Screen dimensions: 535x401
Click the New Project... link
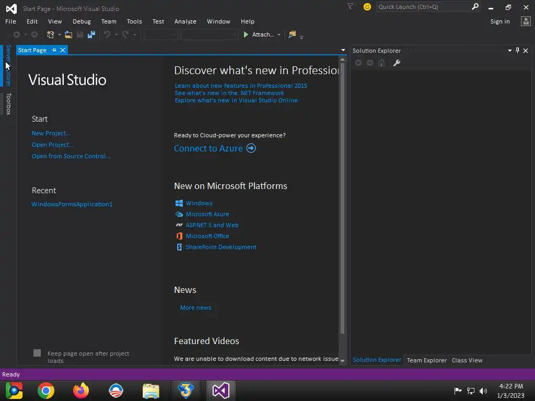click(51, 133)
